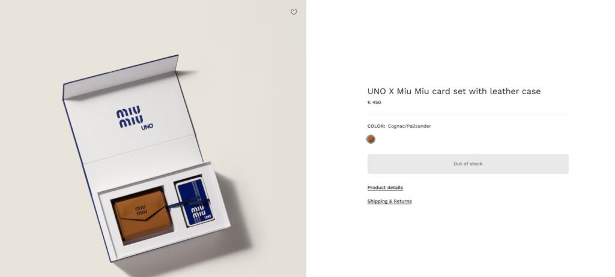
Task: Click white Miu Miu logo on card deck
Action: 199,213
